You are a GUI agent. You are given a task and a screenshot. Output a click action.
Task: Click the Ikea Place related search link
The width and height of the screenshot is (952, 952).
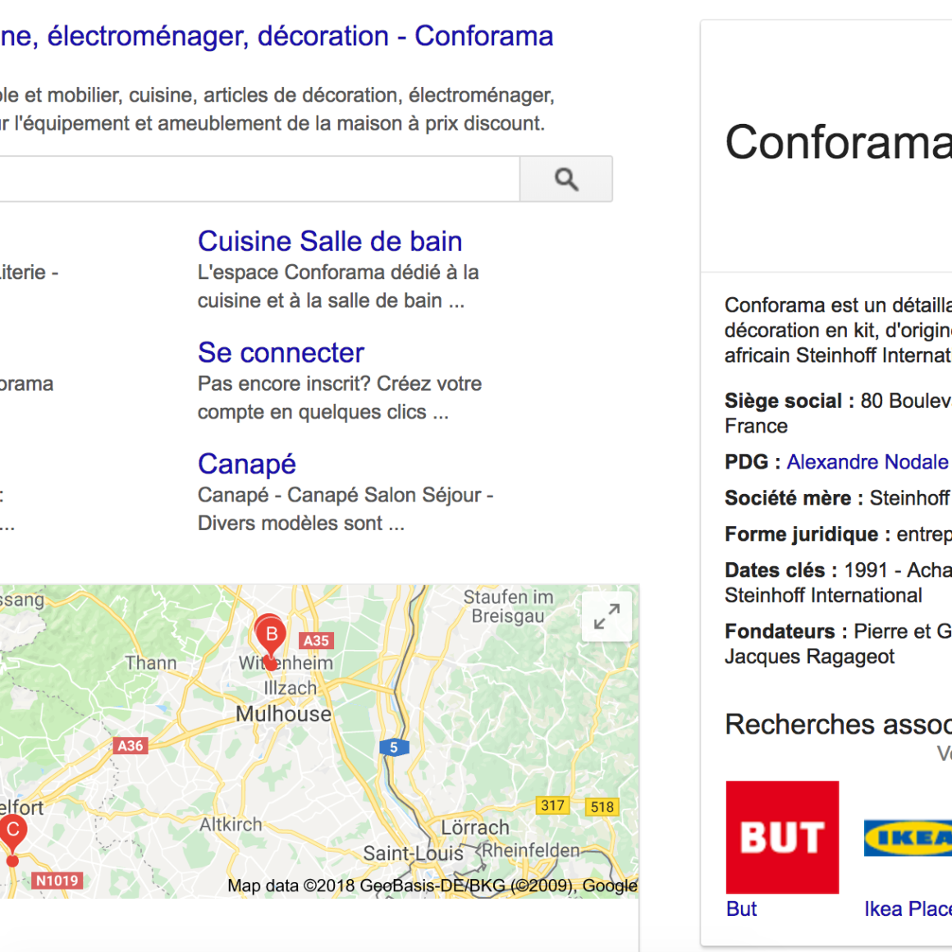[907, 909]
